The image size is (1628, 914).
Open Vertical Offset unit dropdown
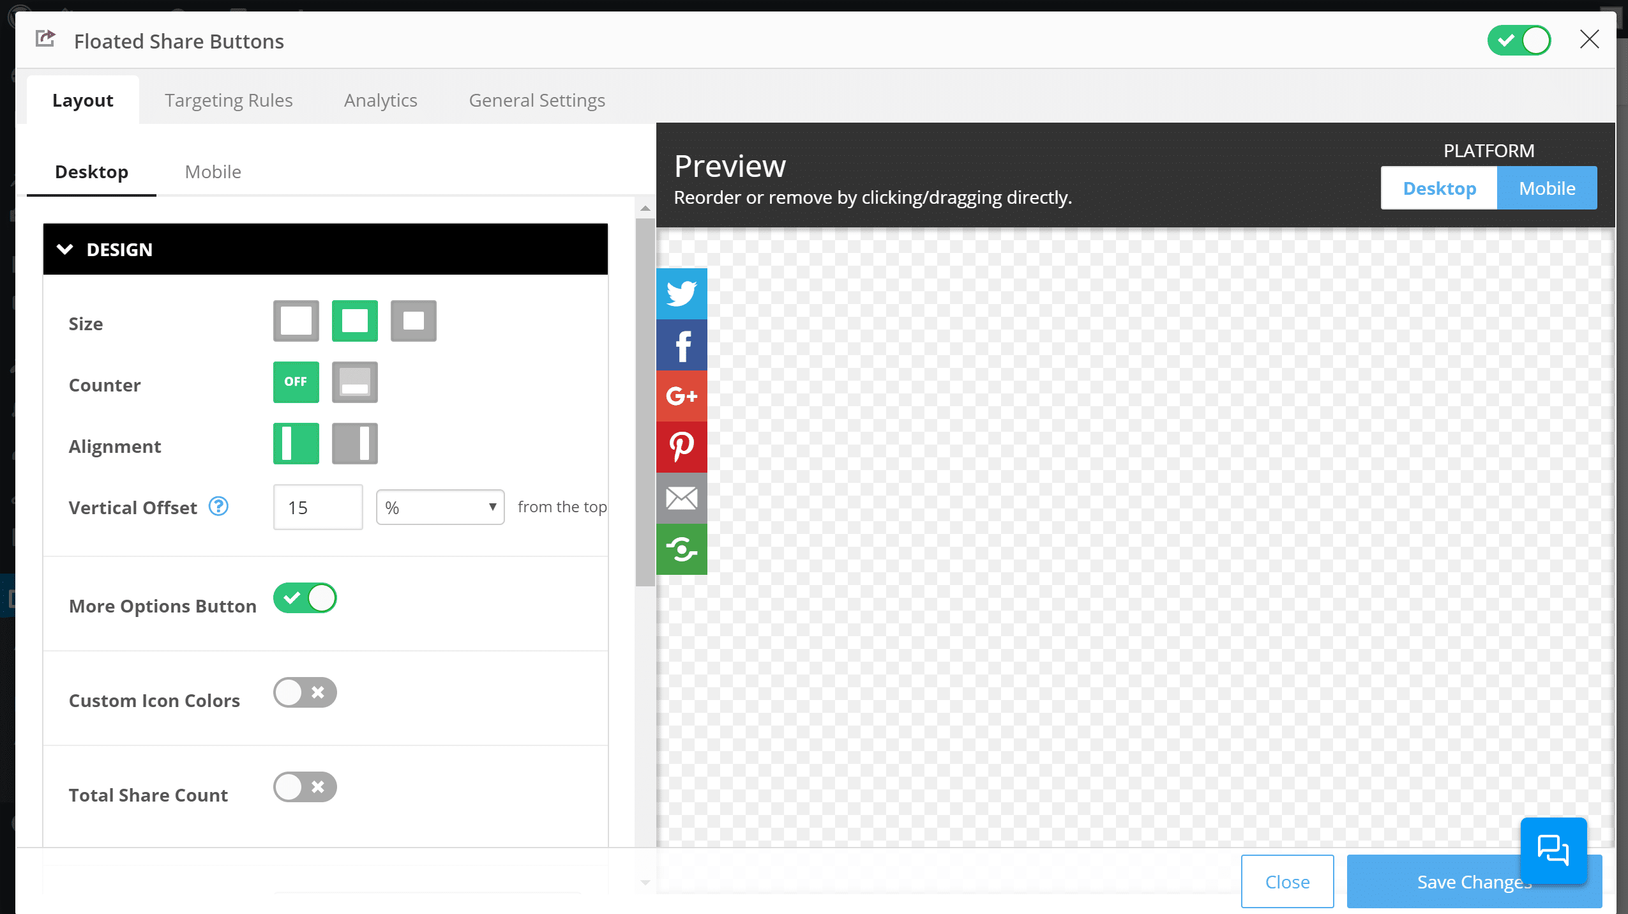coord(439,507)
